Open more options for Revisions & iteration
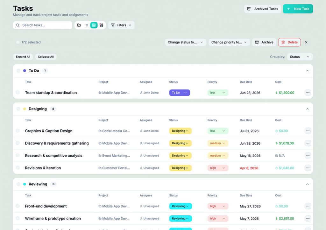Screen dimensions: 326x230 [x=308, y=168]
